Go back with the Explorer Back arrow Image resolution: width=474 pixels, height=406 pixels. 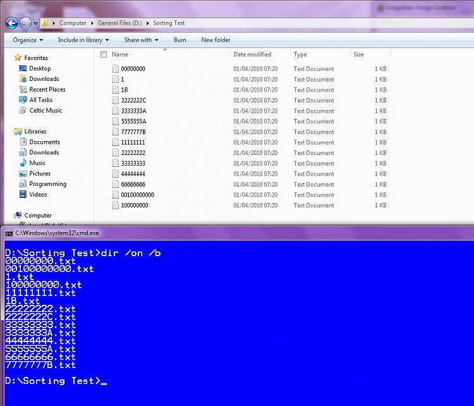[x=12, y=23]
